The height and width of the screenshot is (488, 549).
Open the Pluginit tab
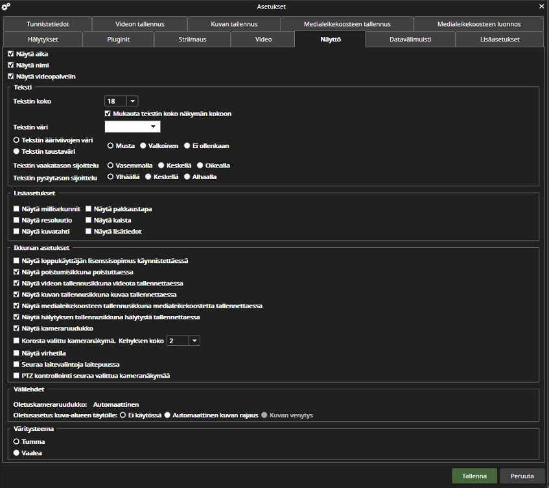pyautogui.click(x=119, y=40)
